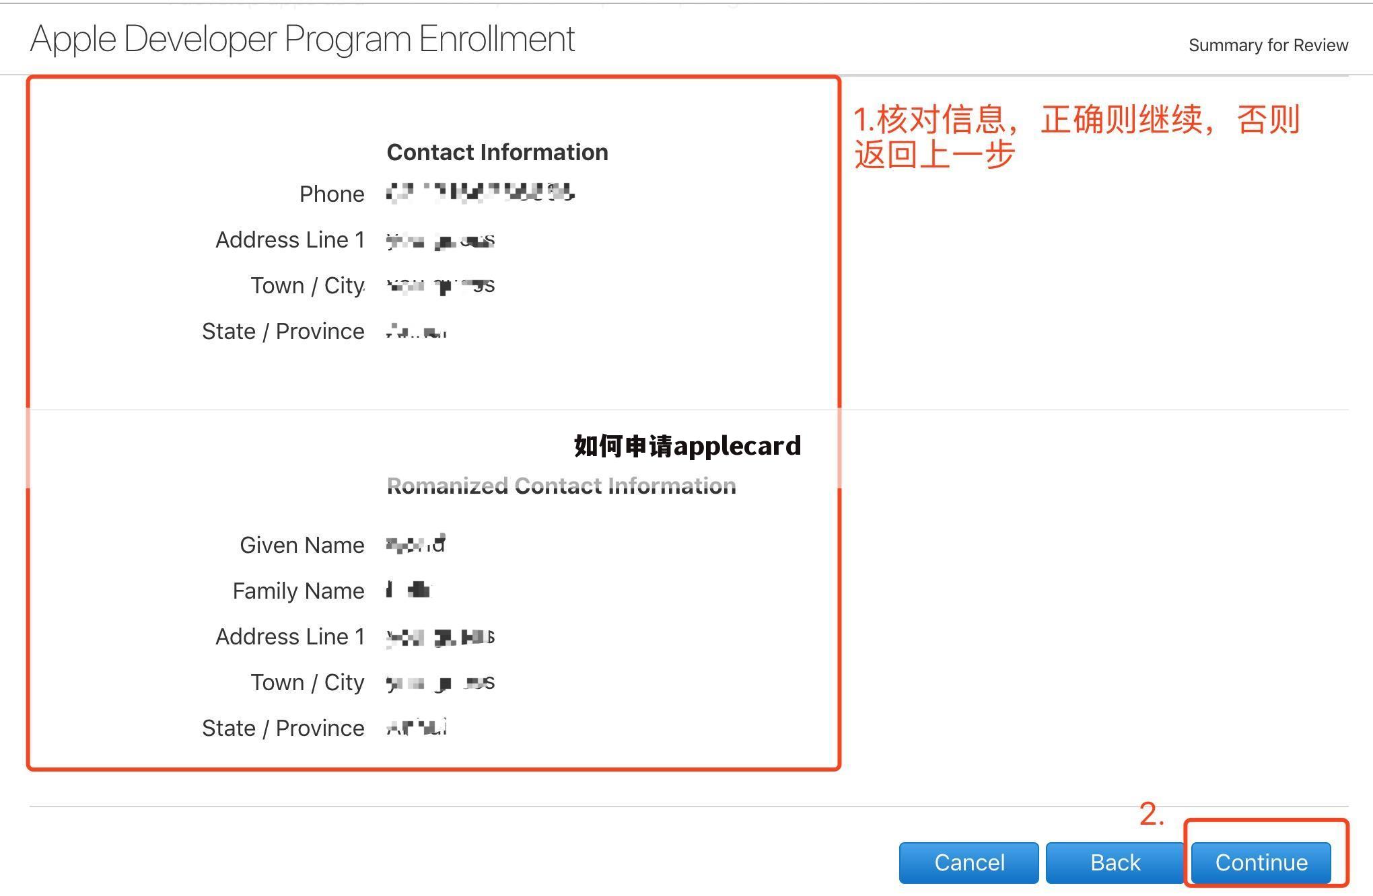Viewport: 1373px width, 896px height.
Task: Click Address Line 1 label in Romanized section
Action: [290, 636]
